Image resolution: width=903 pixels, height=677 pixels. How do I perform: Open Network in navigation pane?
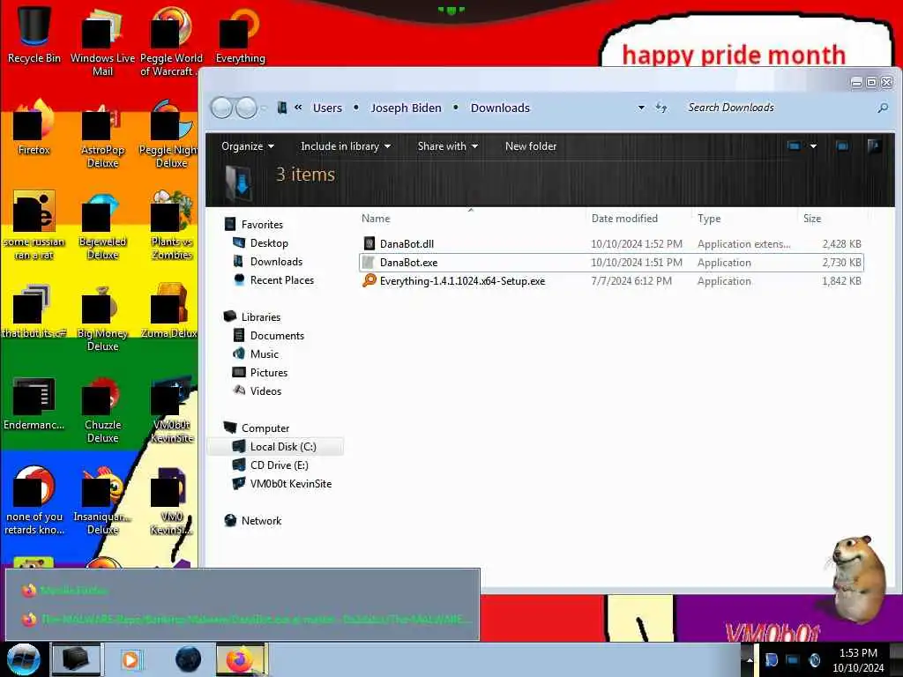tap(261, 520)
